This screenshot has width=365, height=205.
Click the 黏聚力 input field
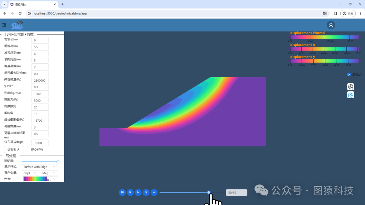[x=40, y=100]
